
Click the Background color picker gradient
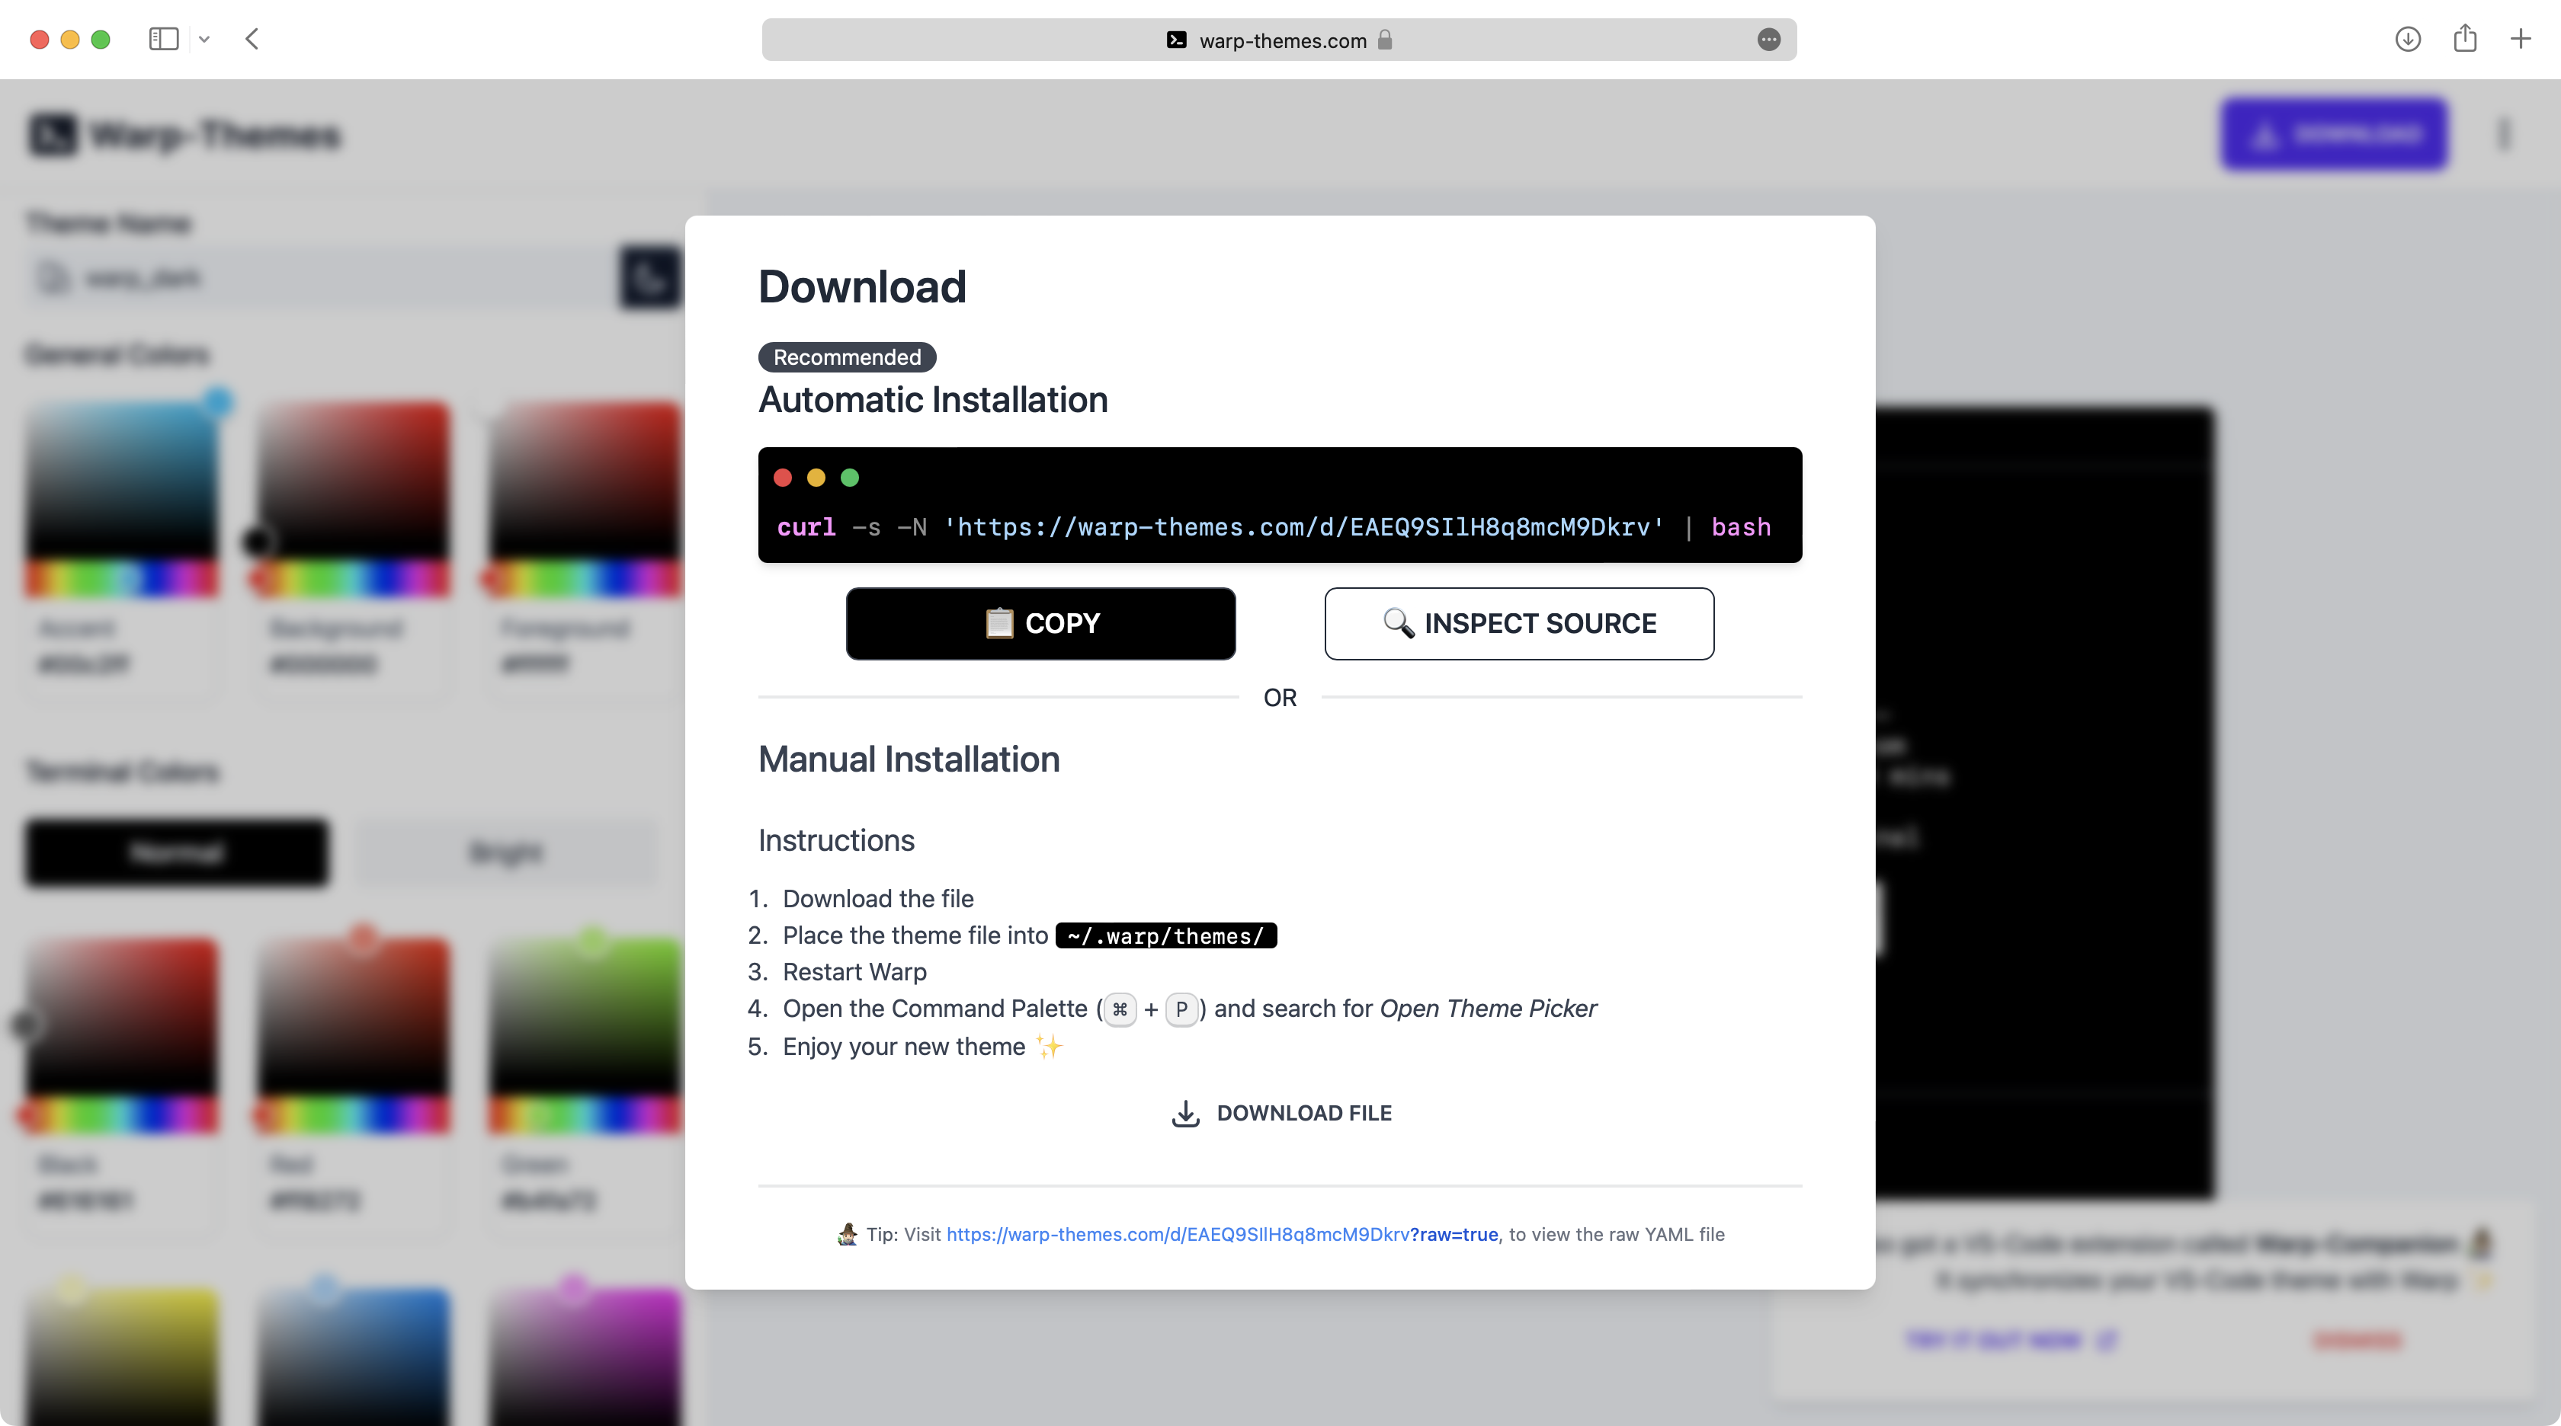tap(353, 480)
